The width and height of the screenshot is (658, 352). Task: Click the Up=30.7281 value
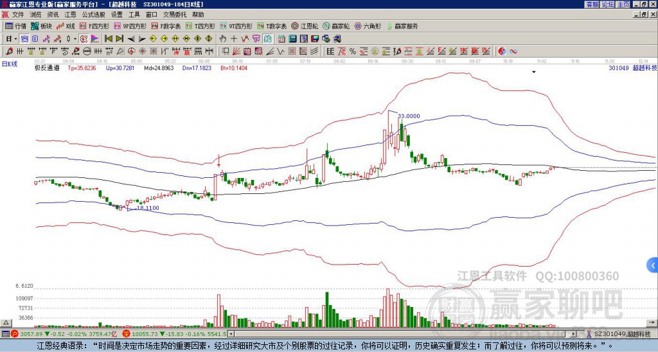tap(120, 67)
